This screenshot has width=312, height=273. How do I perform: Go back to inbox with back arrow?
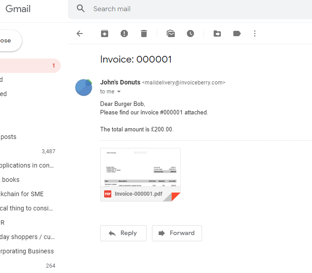(80, 34)
